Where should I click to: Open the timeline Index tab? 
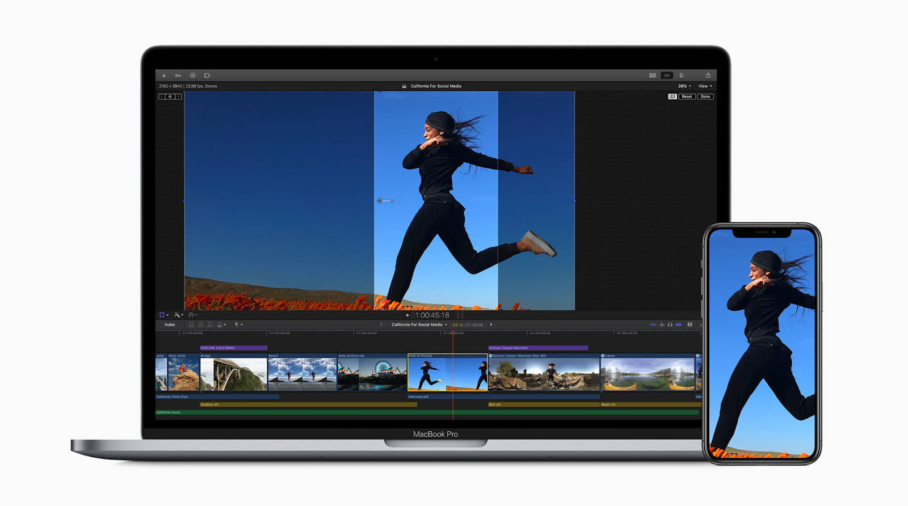[x=170, y=325]
